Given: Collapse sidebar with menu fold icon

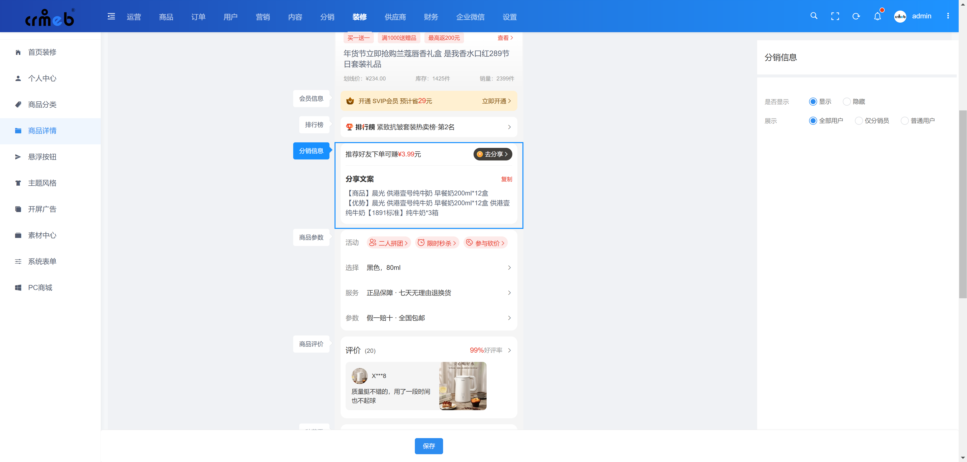Looking at the screenshot, I should point(111,17).
